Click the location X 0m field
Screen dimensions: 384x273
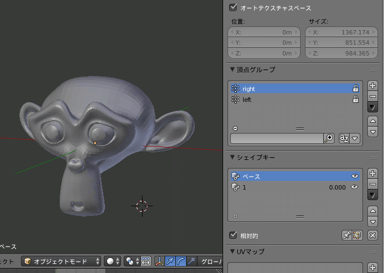pos(264,32)
